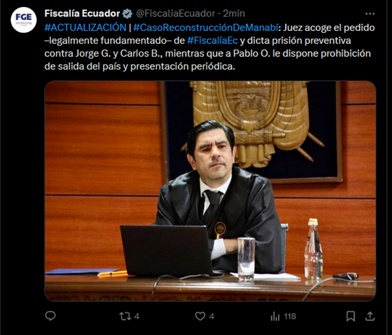Viewport: 392px width, 335px height.
Task: Open the tweet via the 2min timestamp
Action: click(234, 14)
